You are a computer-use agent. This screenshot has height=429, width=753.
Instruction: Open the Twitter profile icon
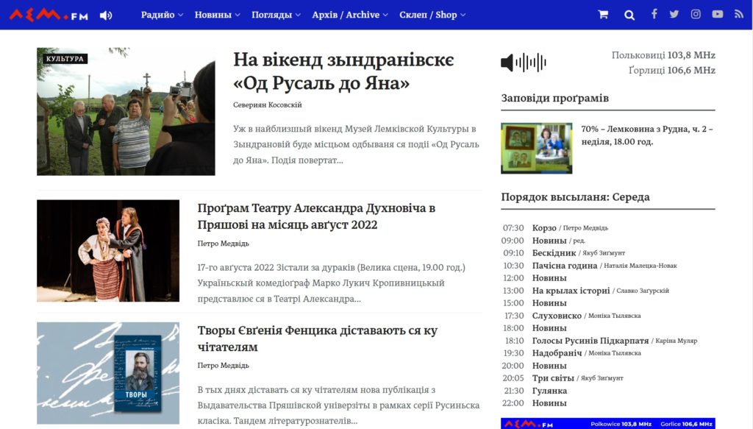click(674, 14)
